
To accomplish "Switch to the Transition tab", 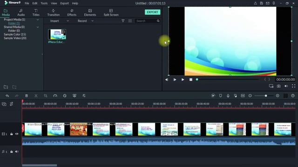I will (x=54, y=13).
